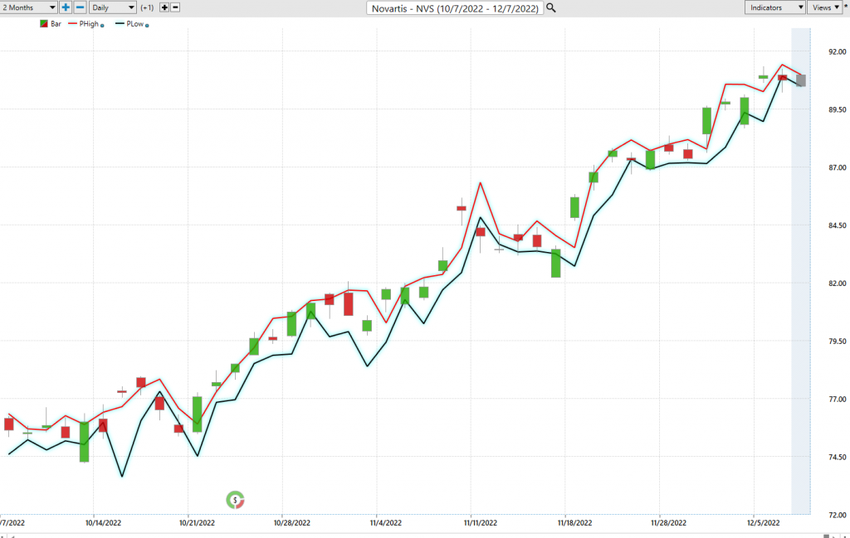The width and height of the screenshot is (850, 538).
Task: Click the PLow legend label
Action: (x=135, y=24)
